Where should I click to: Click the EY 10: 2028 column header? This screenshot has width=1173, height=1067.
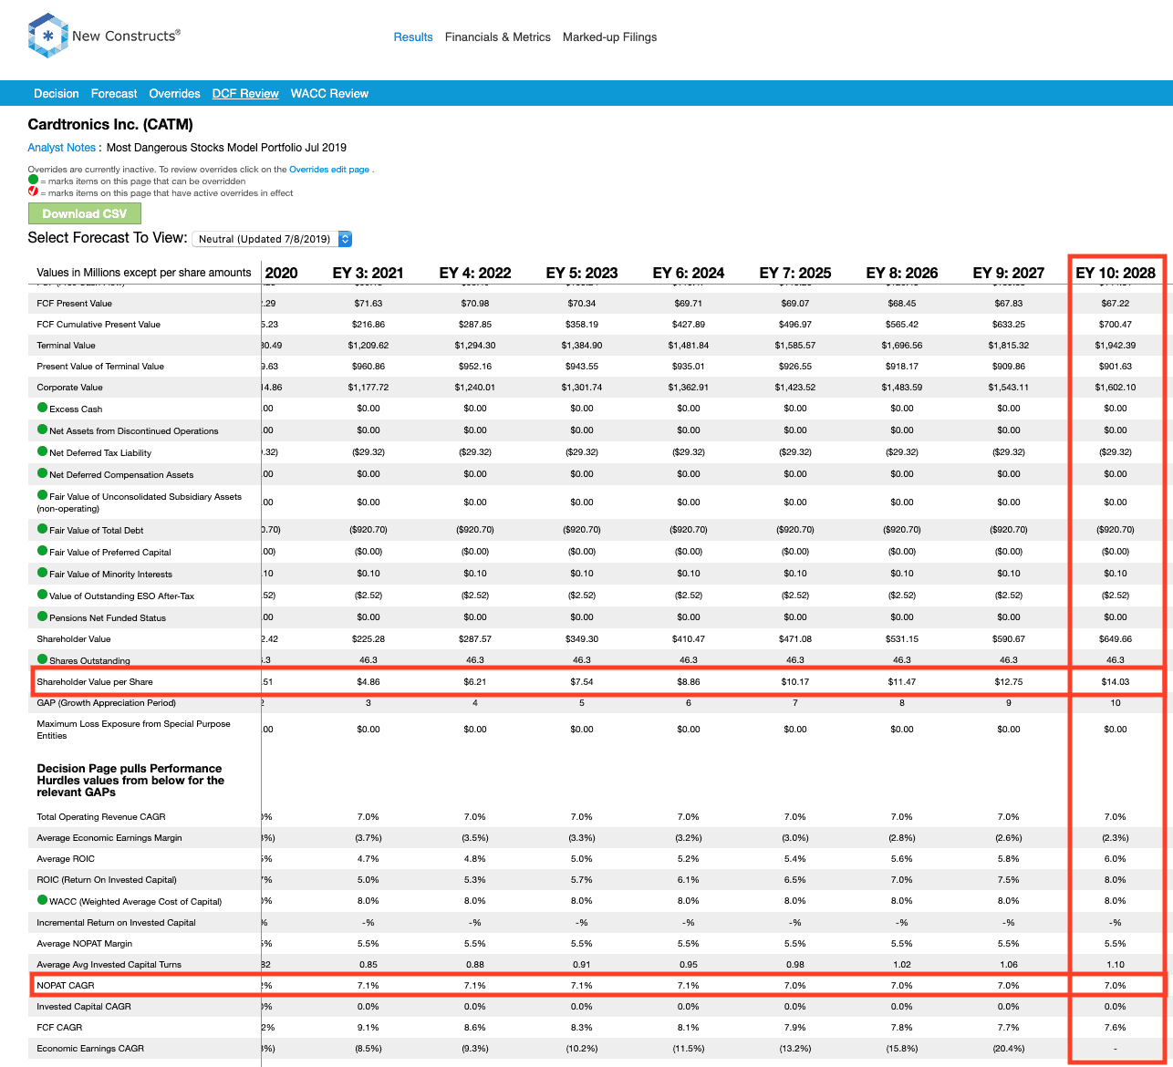pyautogui.click(x=1116, y=273)
